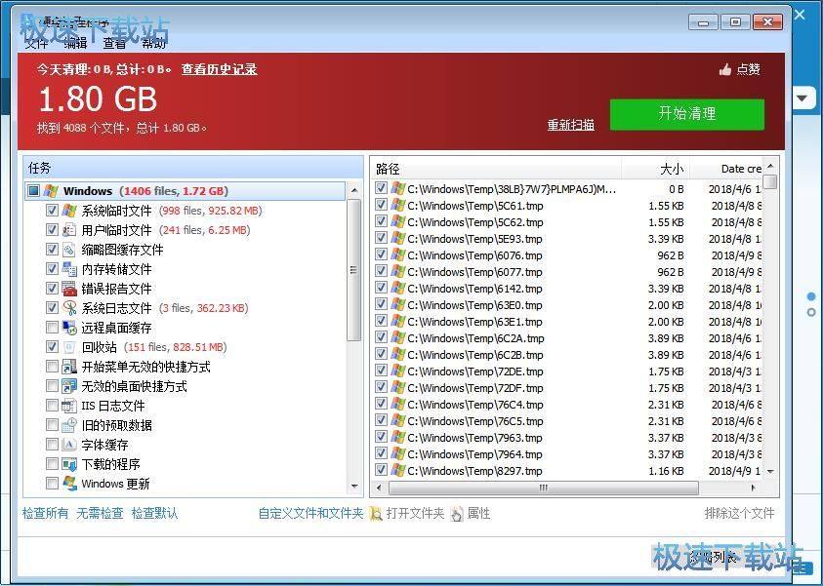The height and width of the screenshot is (586, 823).
Task: Open the 查看 menu
Action: pyautogui.click(x=114, y=43)
